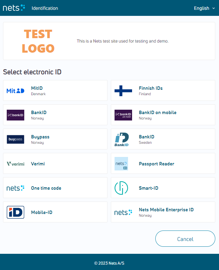Screen dimensions: 219x270
Task: Click the Mobile-ID logo icon
Action: [15, 212]
